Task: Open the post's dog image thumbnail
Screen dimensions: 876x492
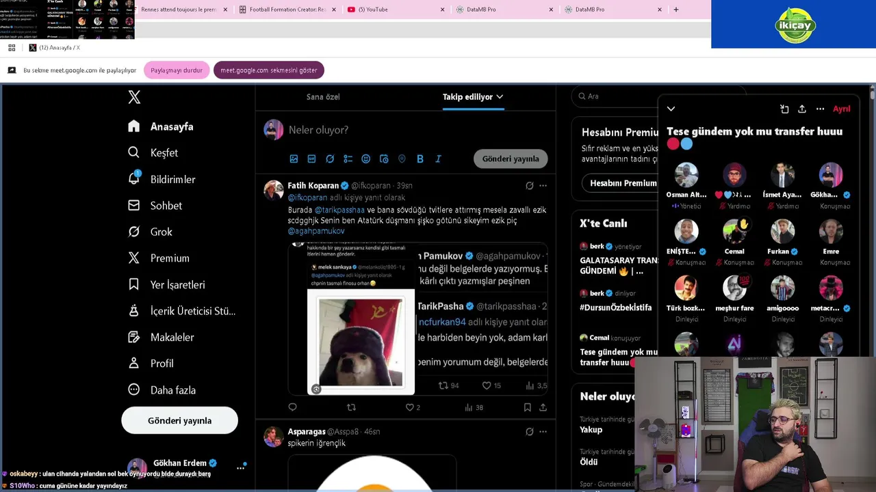Action: click(x=360, y=342)
